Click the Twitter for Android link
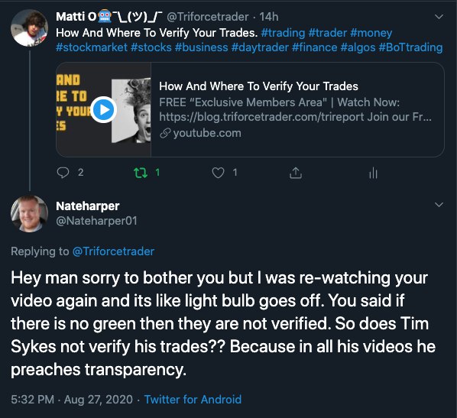This screenshot has height=418, width=457. pyautogui.click(x=193, y=400)
